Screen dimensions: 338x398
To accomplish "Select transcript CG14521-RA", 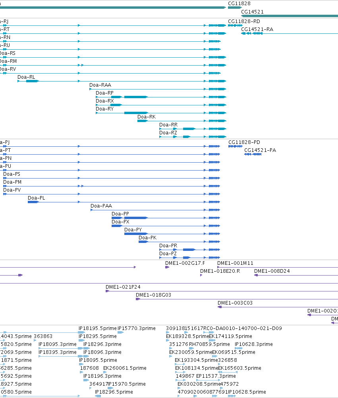I will pyautogui.click(x=257, y=29).
